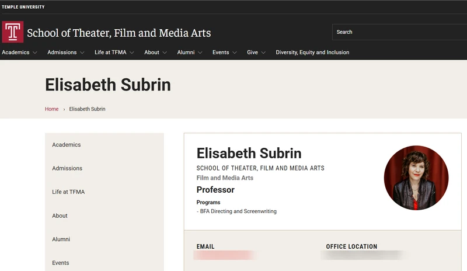Open the Temple University top link

point(23,7)
